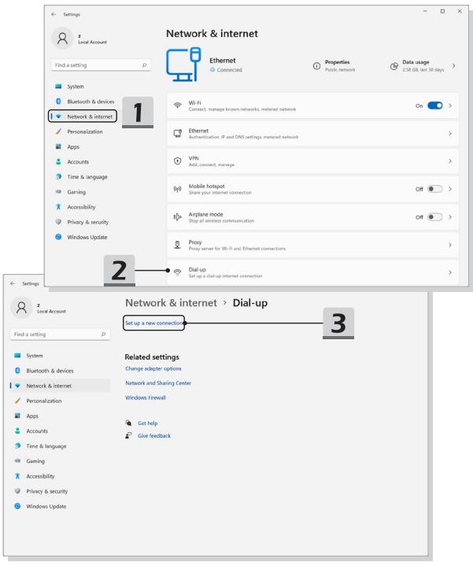This screenshot has width=473, height=562.
Task: Click search magnifier icon in lower Dial-up window
Action: click(103, 334)
